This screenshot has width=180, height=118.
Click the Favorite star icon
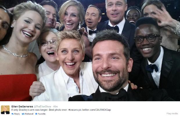coord(36,114)
